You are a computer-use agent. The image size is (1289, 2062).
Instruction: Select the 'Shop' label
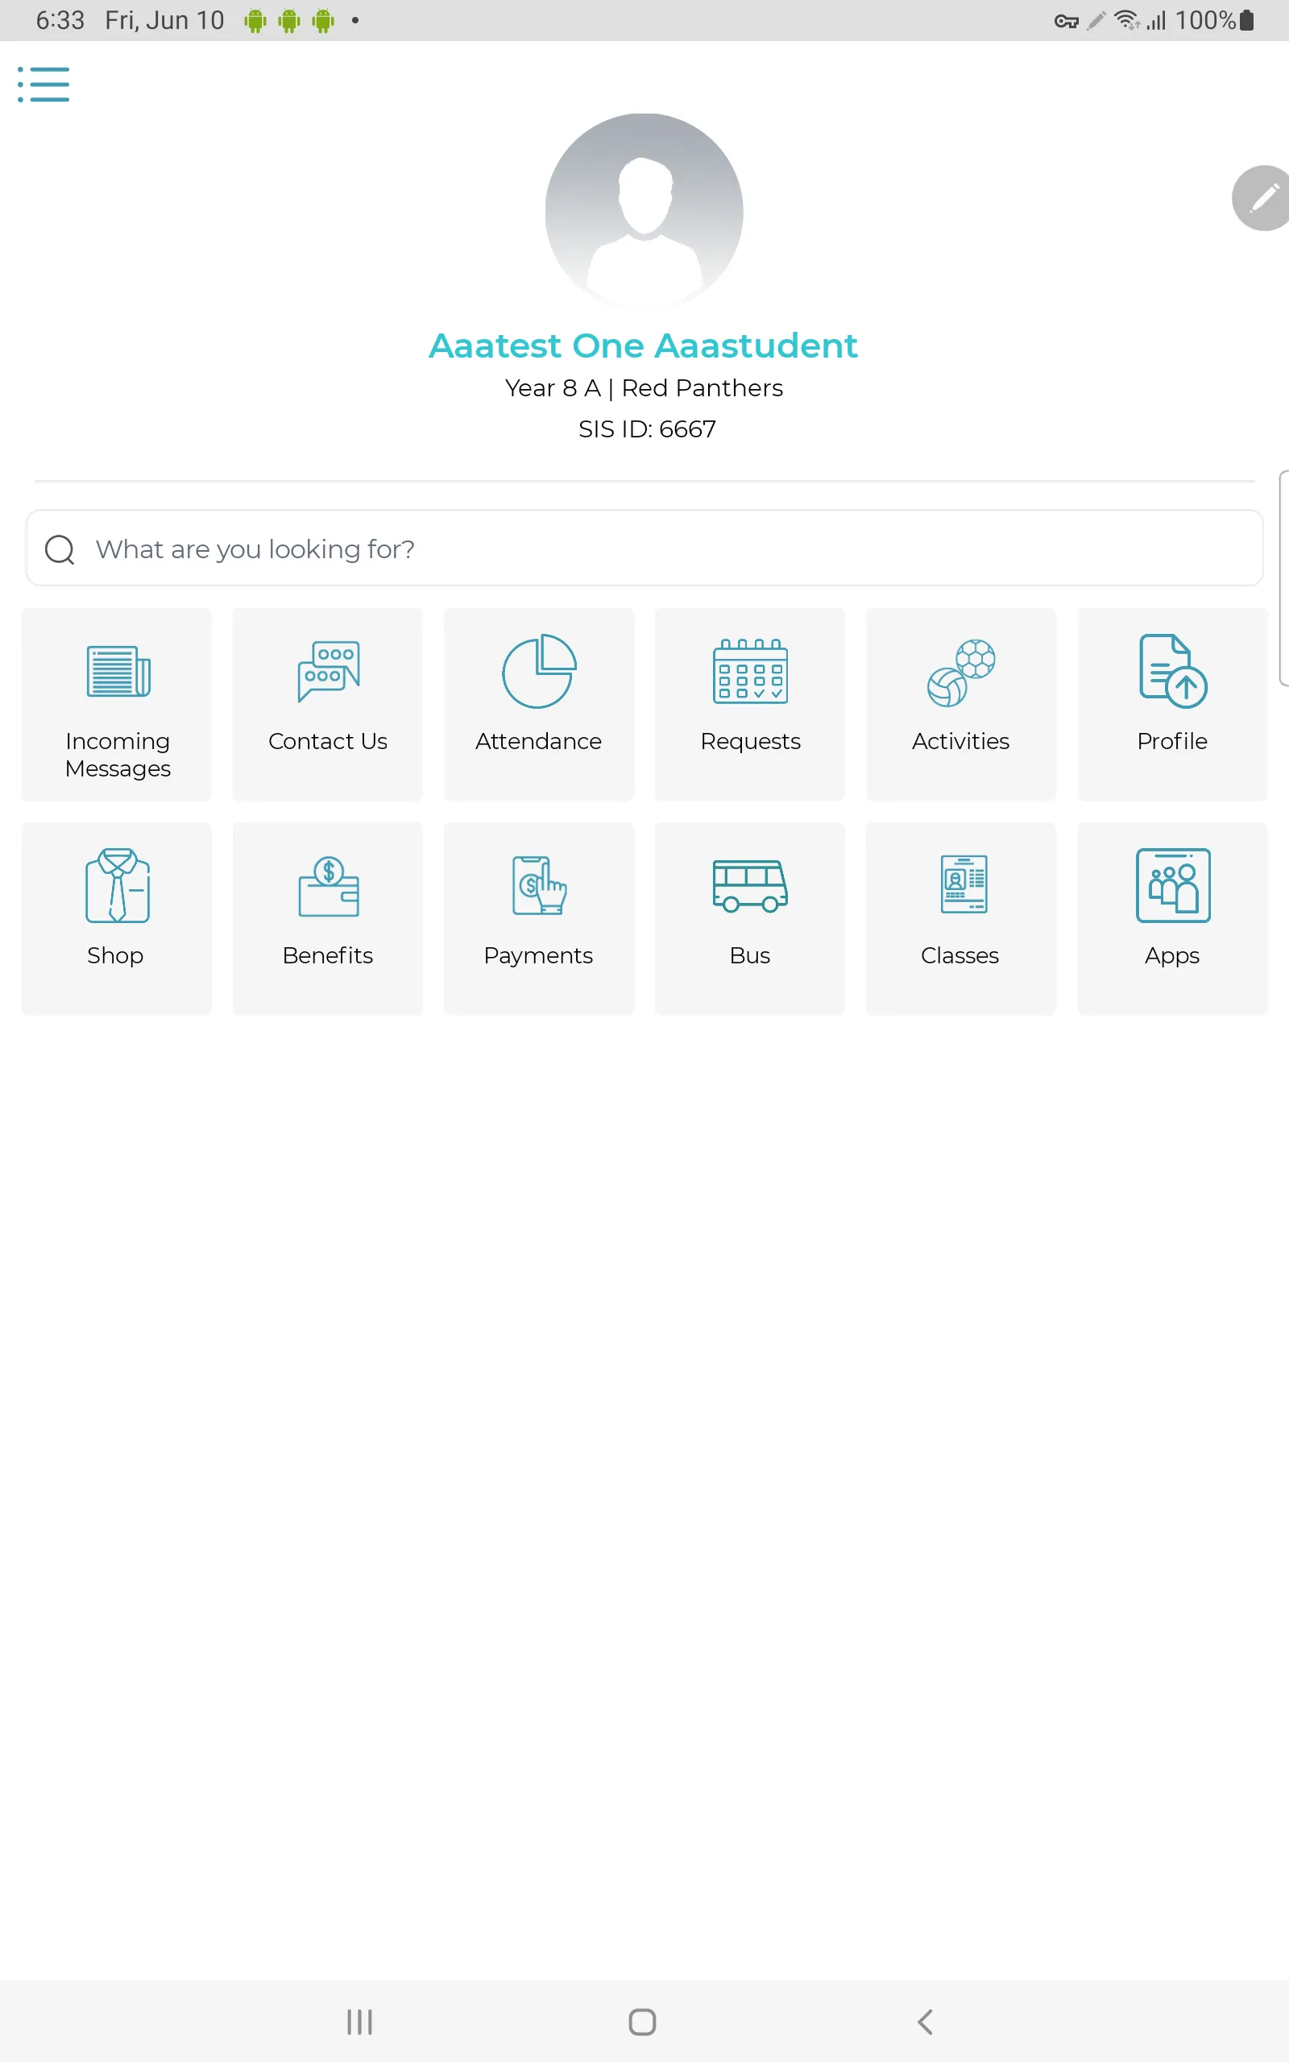click(115, 956)
